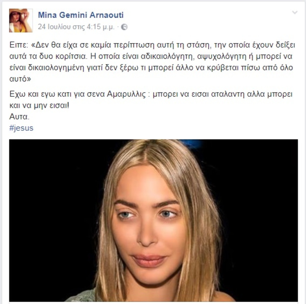Screen dimensions: 306x304
Task: Click the phrase και να μην εισαι!
Action: (39, 105)
